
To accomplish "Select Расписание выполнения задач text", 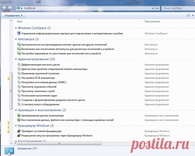I will pos(39,96).
